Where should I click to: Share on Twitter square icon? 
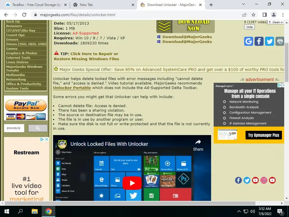coord(270,41)
